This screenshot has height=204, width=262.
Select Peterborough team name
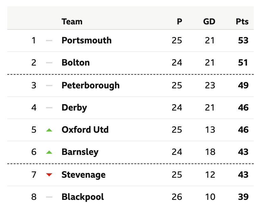pyautogui.click(x=91, y=86)
